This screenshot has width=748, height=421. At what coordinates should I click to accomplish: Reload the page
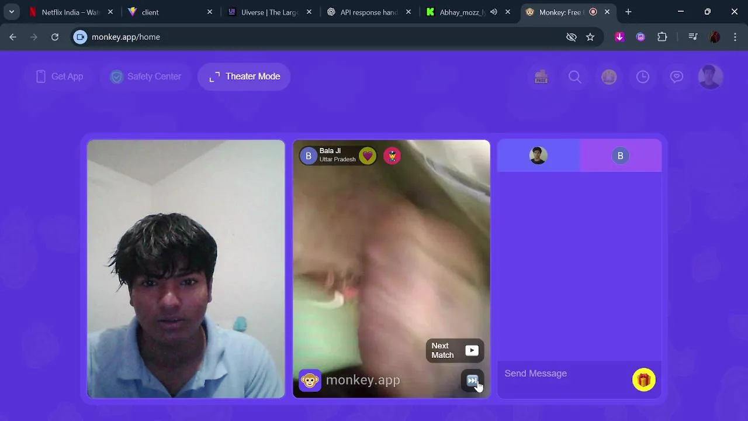pyautogui.click(x=55, y=37)
